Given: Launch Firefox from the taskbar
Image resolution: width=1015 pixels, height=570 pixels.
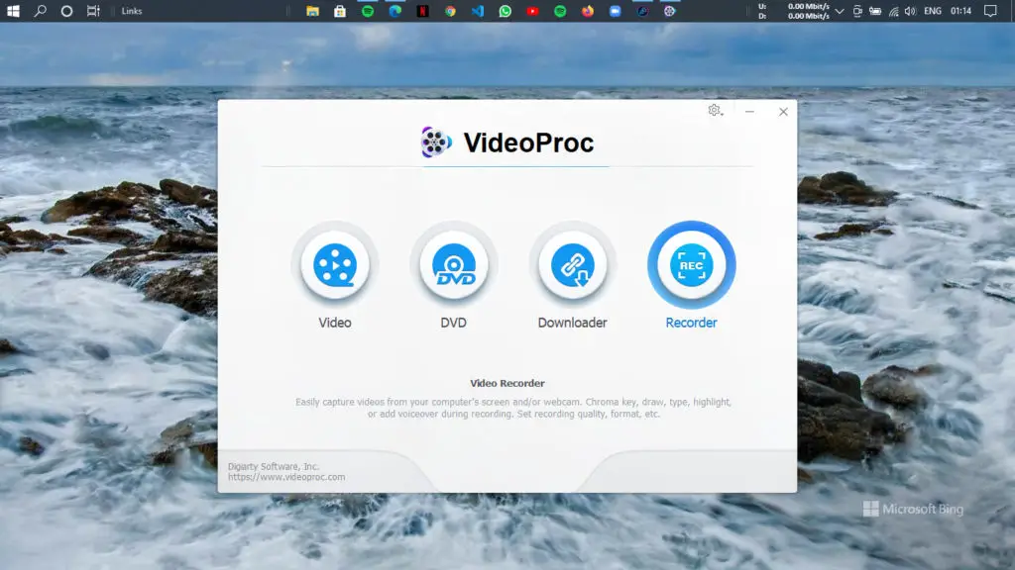Looking at the screenshot, I should pos(588,11).
